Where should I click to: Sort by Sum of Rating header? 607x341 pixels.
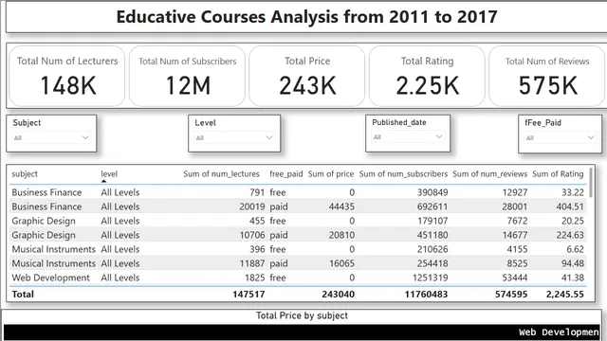558,174
